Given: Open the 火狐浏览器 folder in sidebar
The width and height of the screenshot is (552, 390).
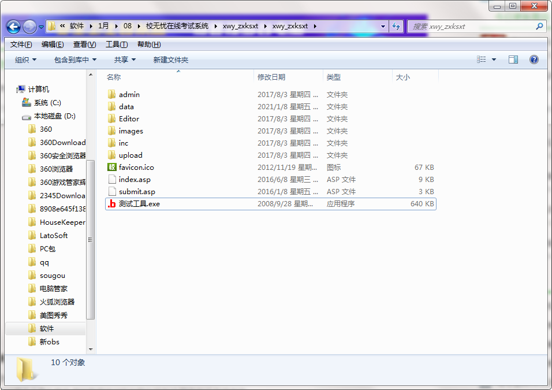Looking at the screenshot, I should pyautogui.click(x=57, y=302).
